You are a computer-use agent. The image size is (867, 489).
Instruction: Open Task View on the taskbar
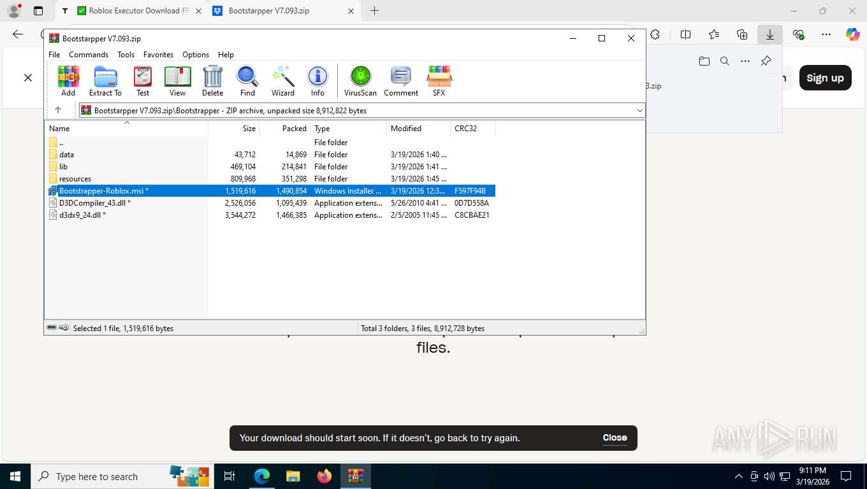[229, 476]
